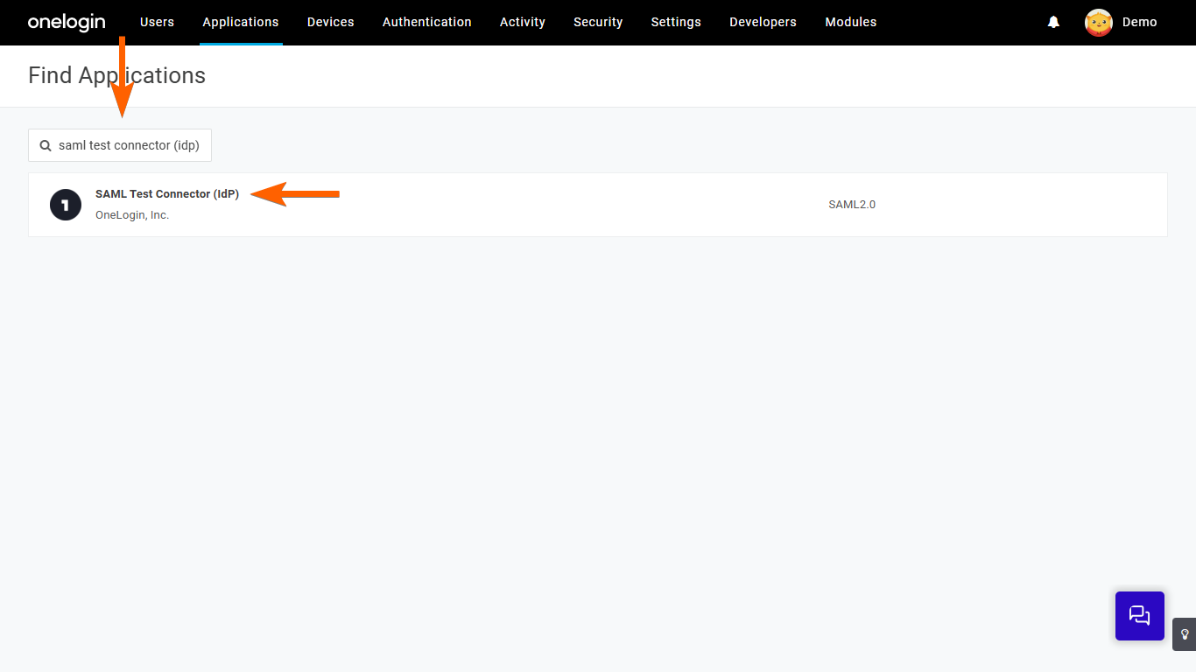Open the Users menu
This screenshot has height=672, width=1196.
[x=157, y=22]
